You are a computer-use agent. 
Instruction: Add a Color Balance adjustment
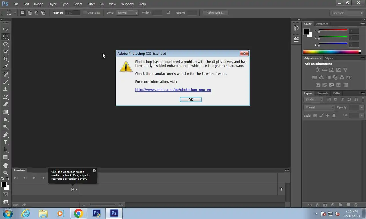pos(321,78)
